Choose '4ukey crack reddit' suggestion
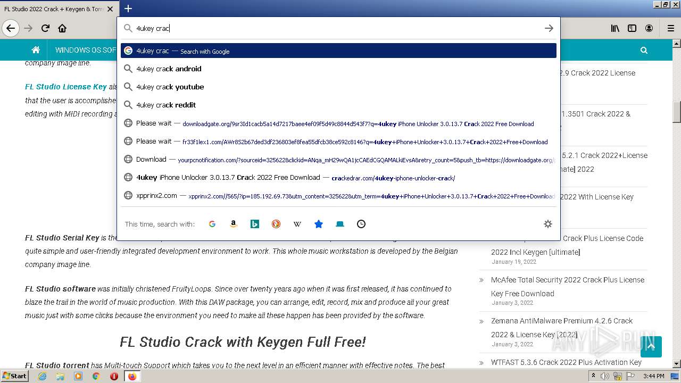Screen dimensions: 681x383 [x=338, y=105]
